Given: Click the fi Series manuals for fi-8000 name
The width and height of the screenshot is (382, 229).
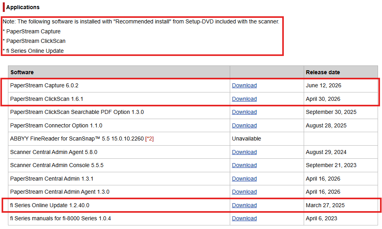Looking at the screenshot, I should (x=60, y=218).
